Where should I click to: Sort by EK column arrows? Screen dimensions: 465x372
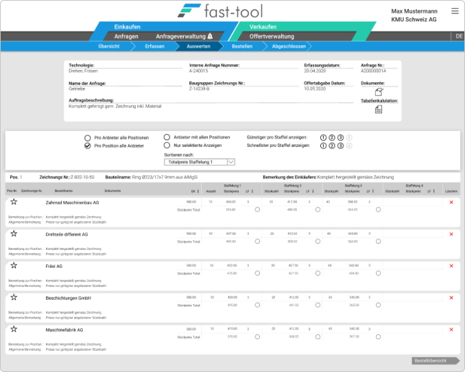coord(198,191)
